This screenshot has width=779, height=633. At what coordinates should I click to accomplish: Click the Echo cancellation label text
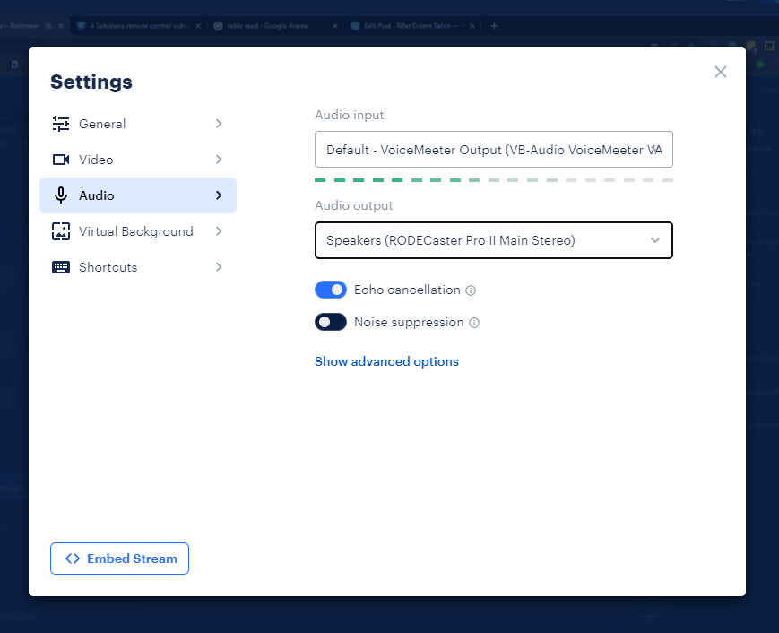click(407, 290)
